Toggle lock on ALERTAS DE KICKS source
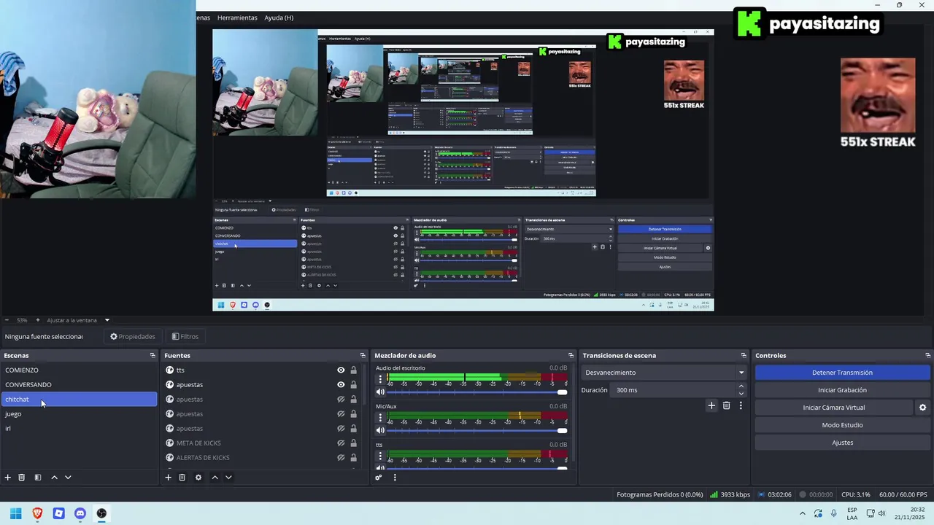This screenshot has height=525, width=934. point(354,457)
